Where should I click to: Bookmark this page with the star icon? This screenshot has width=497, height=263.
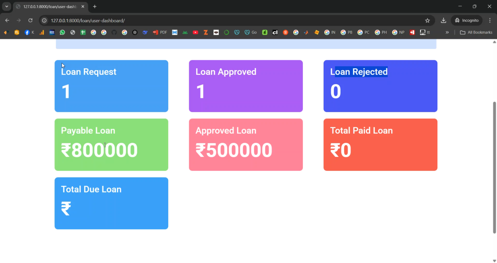click(x=427, y=21)
